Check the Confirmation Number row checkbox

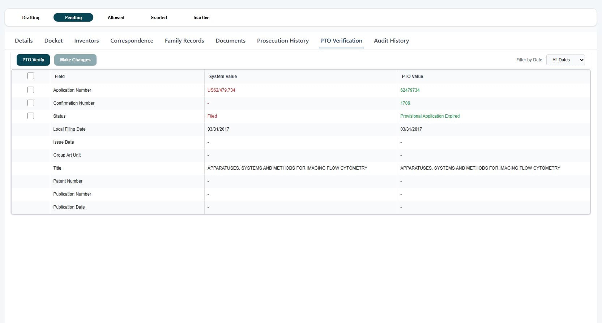[31, 103]
